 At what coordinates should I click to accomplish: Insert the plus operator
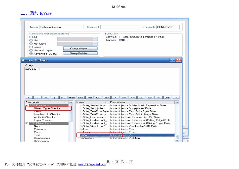[29, 98]
